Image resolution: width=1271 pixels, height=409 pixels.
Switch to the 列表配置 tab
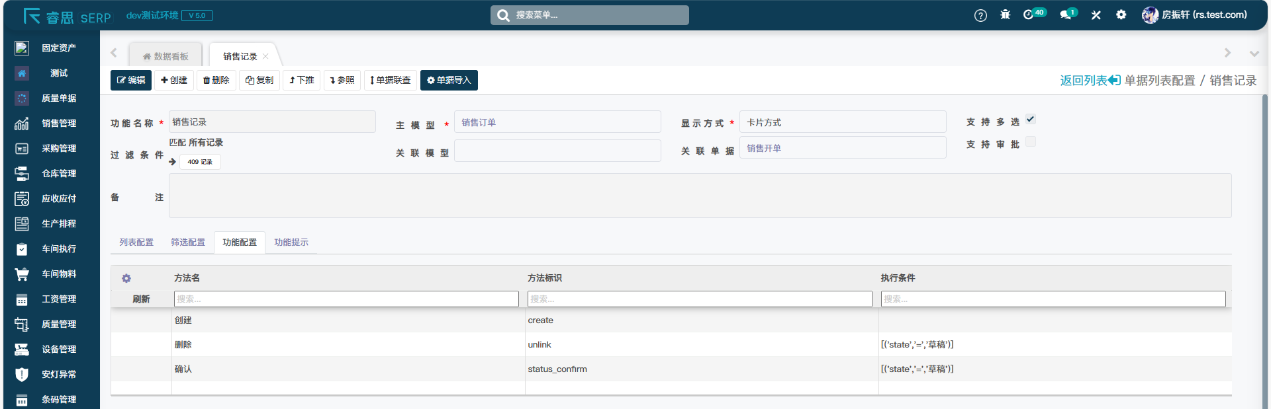point(136,242)
